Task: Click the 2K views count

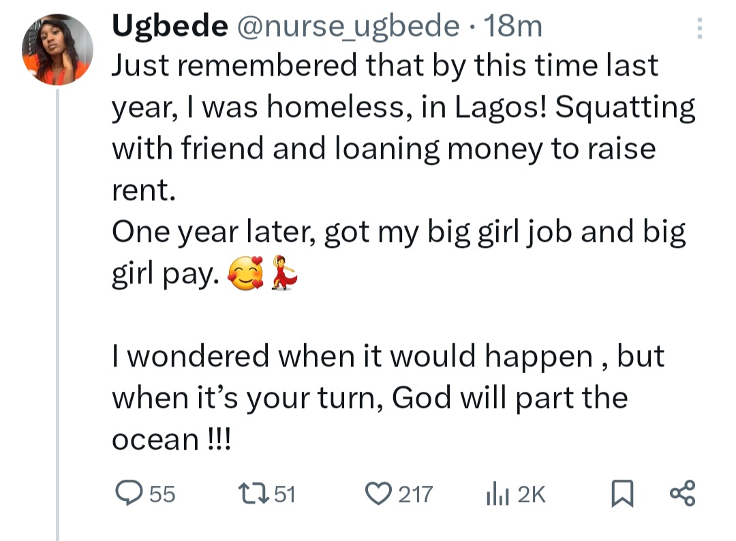Action: pyautogui.click(x=532, y=494)
